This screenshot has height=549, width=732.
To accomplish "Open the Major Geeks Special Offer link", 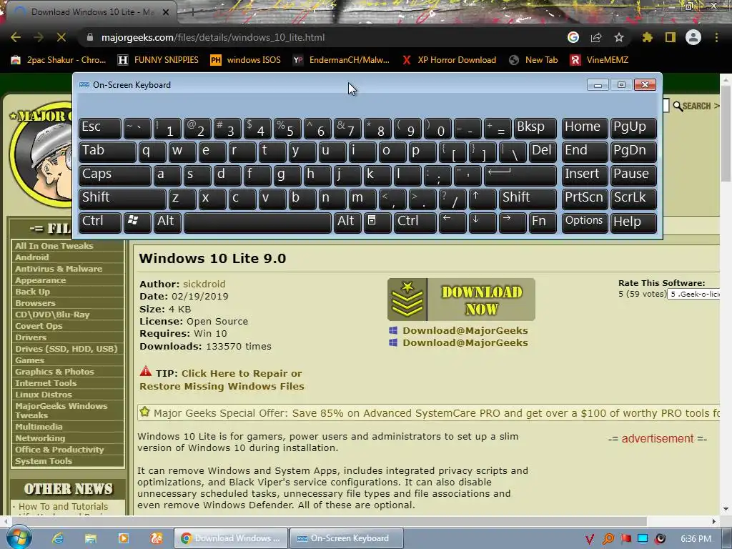I will 437,413.
